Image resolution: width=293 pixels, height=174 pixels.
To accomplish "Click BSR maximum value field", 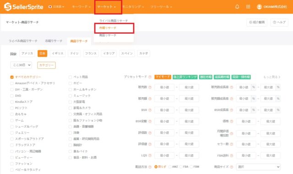I will coord(189,110).
